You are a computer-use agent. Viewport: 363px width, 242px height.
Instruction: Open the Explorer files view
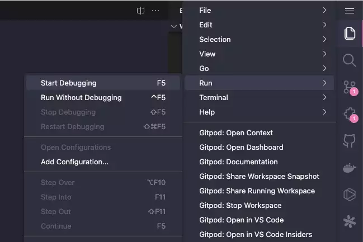coord(350,34)
